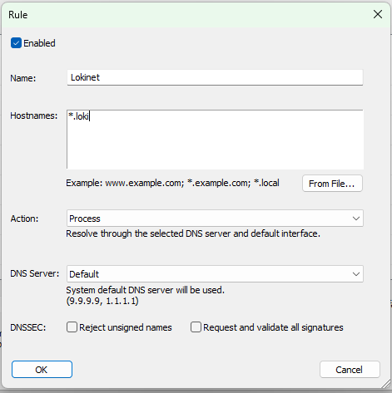
Task: Enable Reject unsigned names checkbox
Action: tap(72, 327)
